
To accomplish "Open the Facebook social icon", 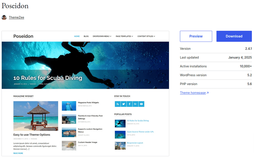I will (129, 104).
